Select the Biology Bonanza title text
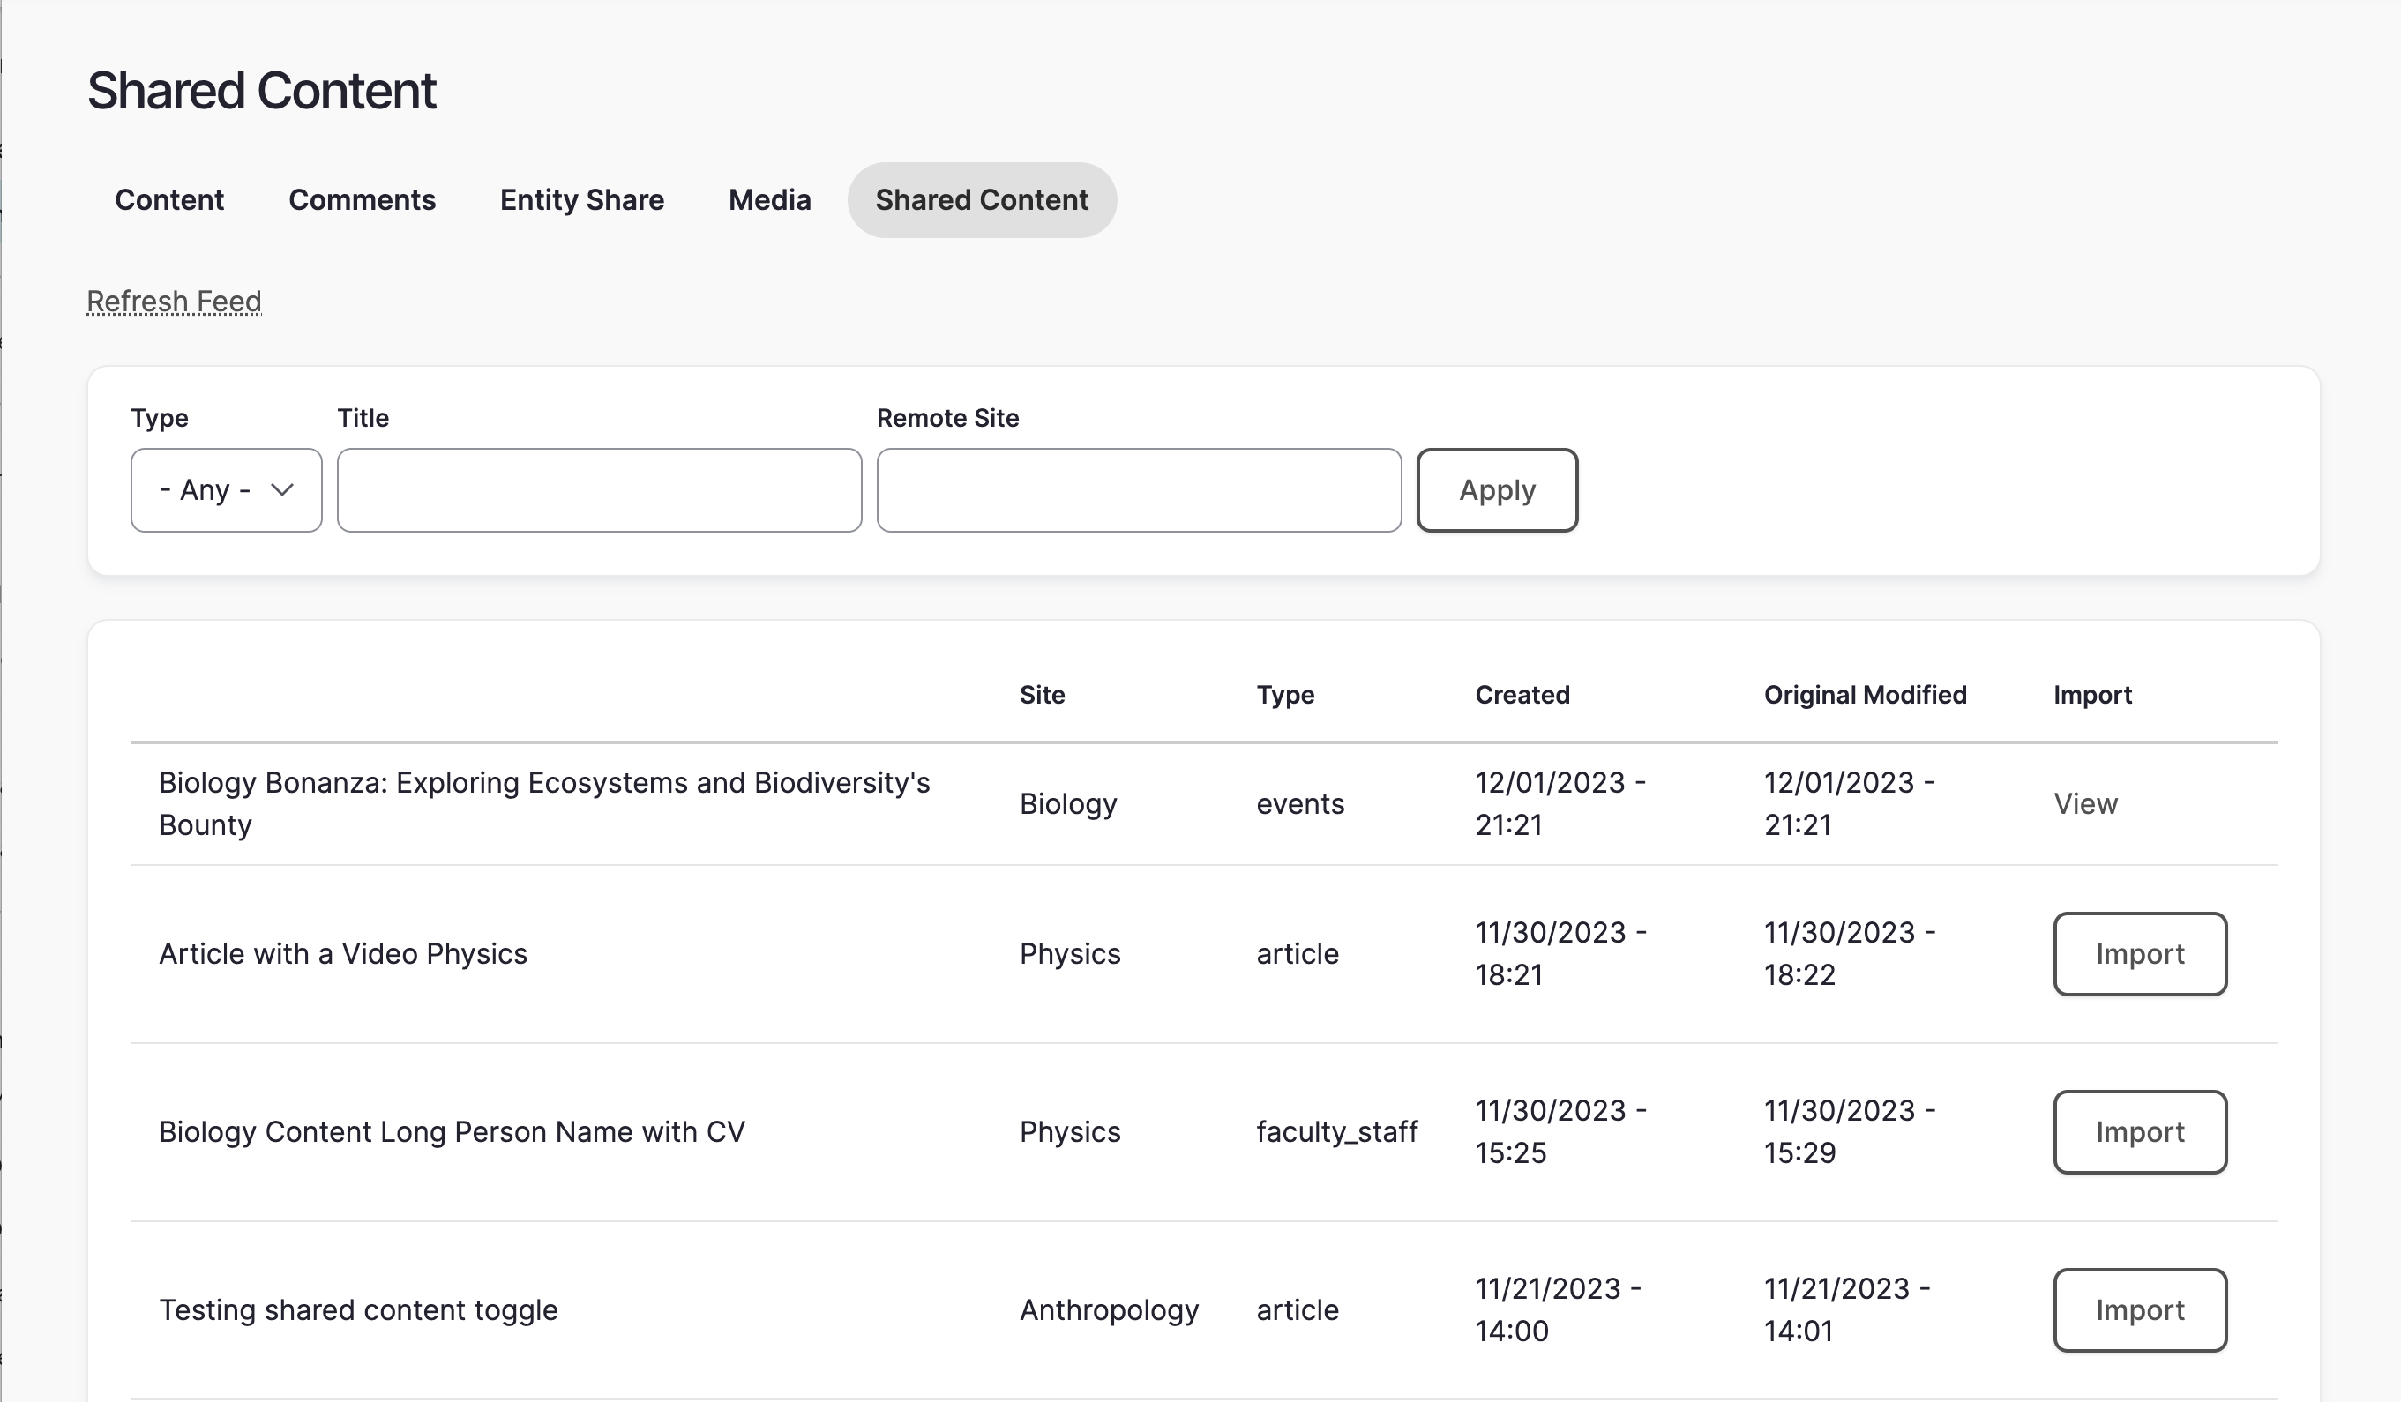This screenshot has width=2401, height=1402. [x=544, y=804]
